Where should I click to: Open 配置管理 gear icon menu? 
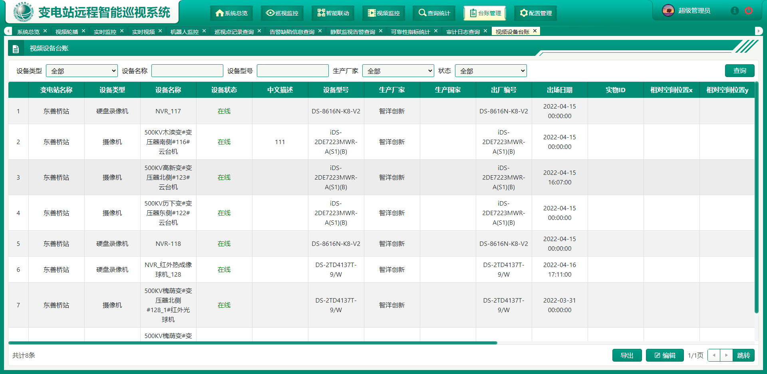(x=535, y=13)
